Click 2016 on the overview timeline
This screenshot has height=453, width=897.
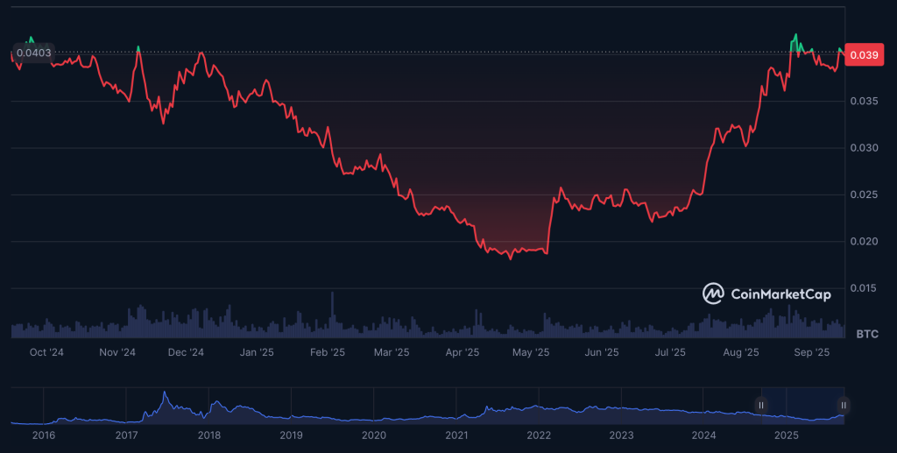[44, 435]
